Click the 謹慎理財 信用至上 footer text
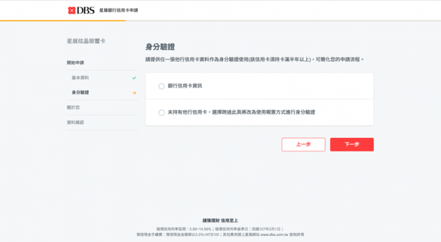Screen dimensions: 441x242 [221, 221]
